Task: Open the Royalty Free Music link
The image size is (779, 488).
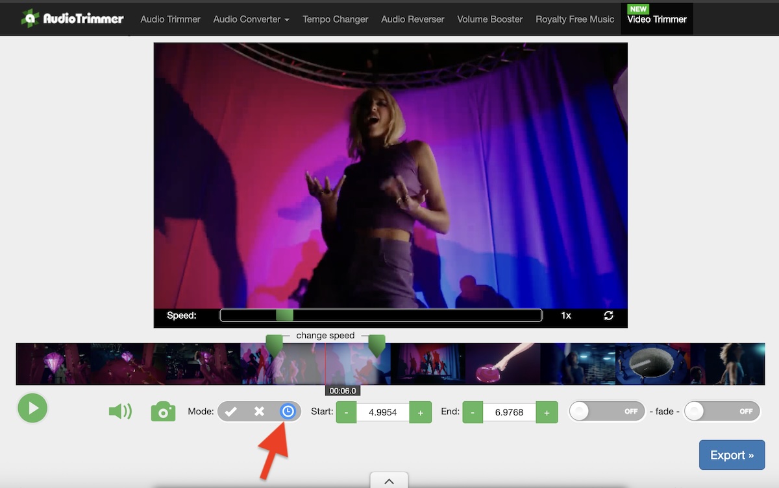Action: click(574, 19)
